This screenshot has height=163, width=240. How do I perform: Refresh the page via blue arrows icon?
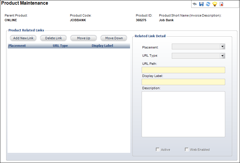(208, 4)
